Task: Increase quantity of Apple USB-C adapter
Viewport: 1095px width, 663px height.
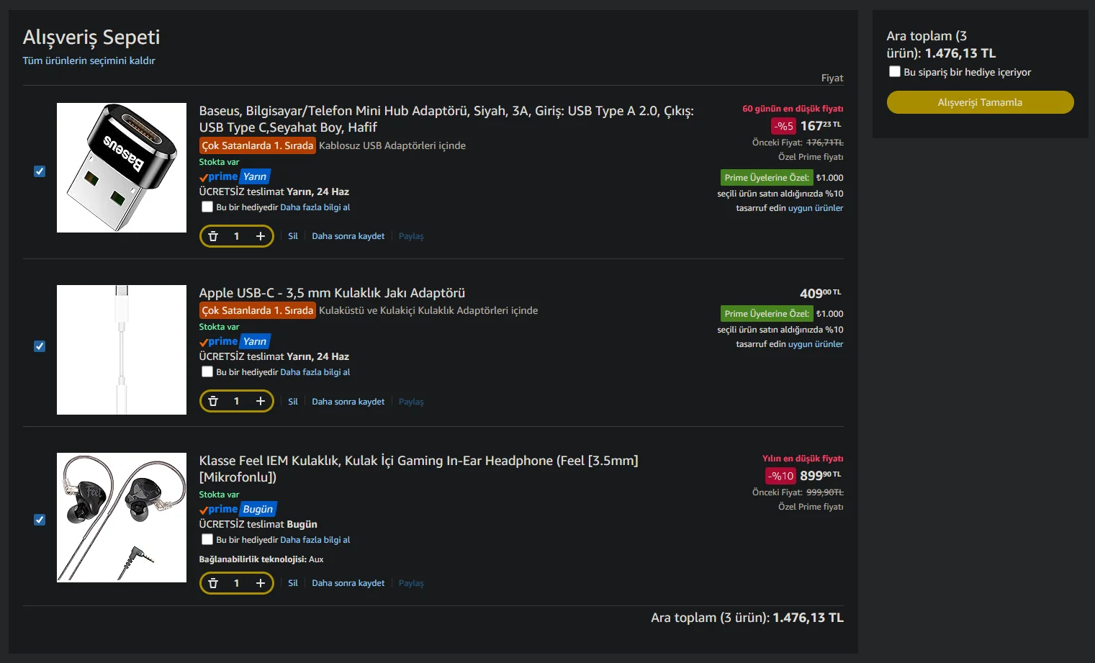Action: pos(261,401)
